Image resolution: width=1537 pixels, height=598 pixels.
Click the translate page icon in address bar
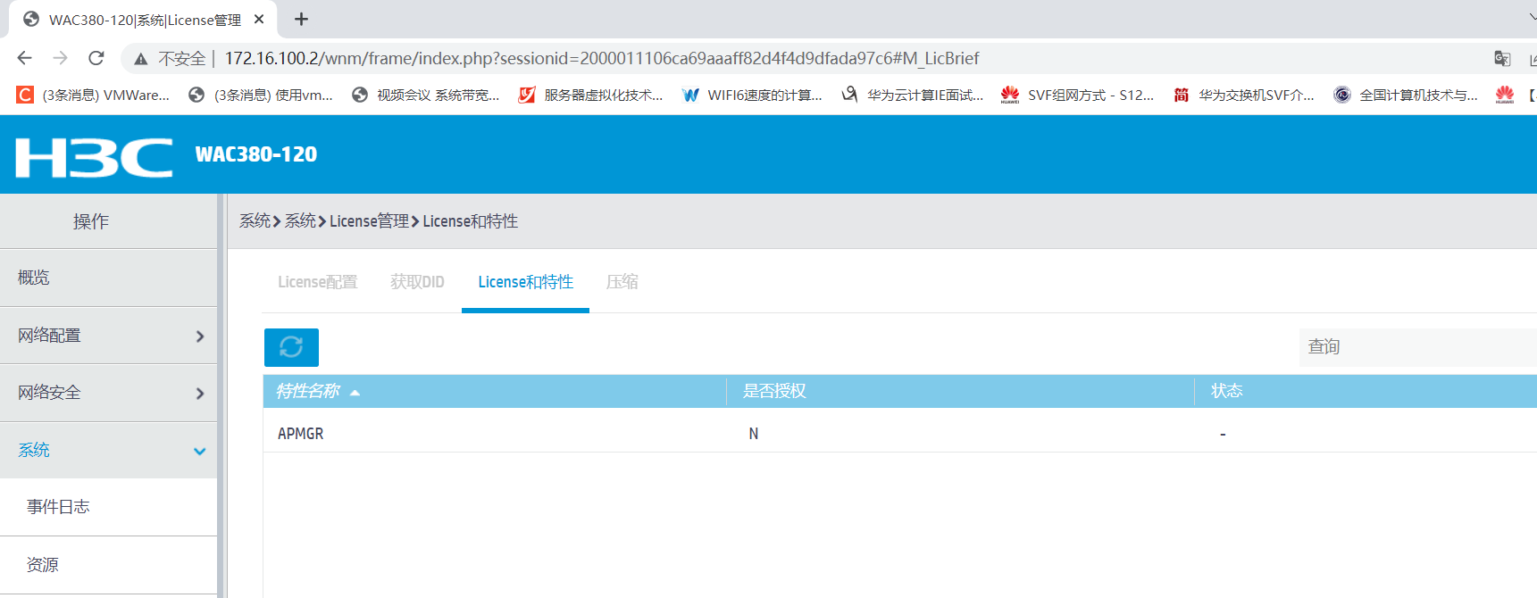1502,59
